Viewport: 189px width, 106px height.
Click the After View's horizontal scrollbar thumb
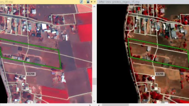[115, 105]
